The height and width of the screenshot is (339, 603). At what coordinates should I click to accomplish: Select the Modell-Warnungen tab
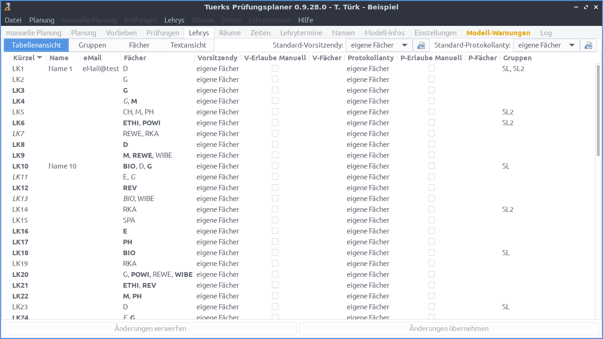click(498, 32)
